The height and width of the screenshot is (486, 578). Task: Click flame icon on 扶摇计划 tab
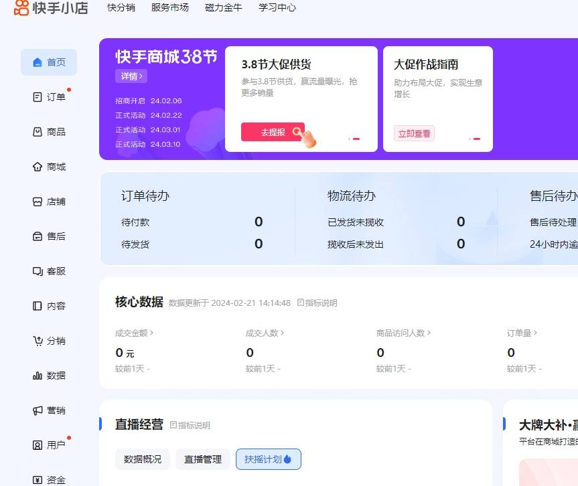[x=287, y=459]
